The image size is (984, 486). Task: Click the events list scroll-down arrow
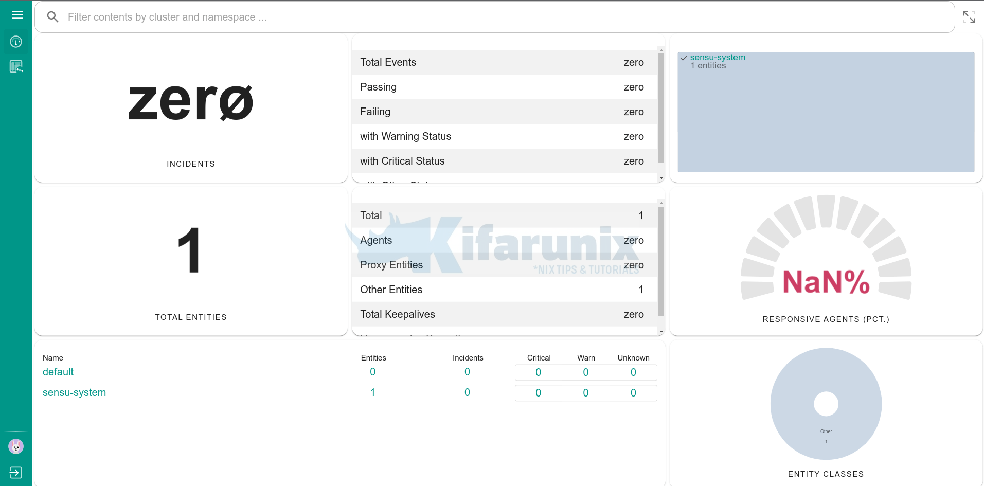coord(661,178)
